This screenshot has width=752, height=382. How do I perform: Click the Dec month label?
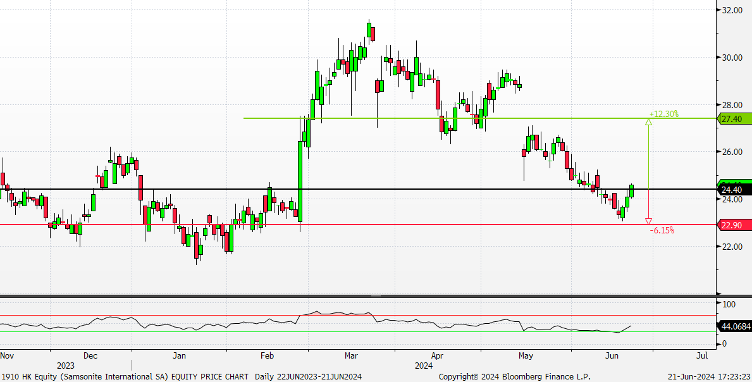tap(90, 355)
